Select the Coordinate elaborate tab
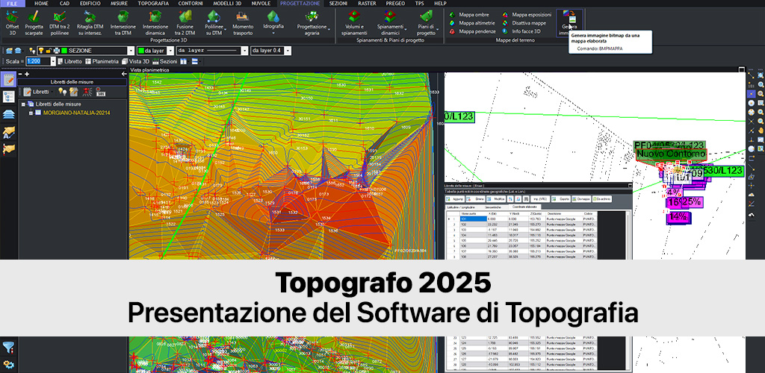The width and height of the screenshot is (765, 373). click(x=524, y=207)
